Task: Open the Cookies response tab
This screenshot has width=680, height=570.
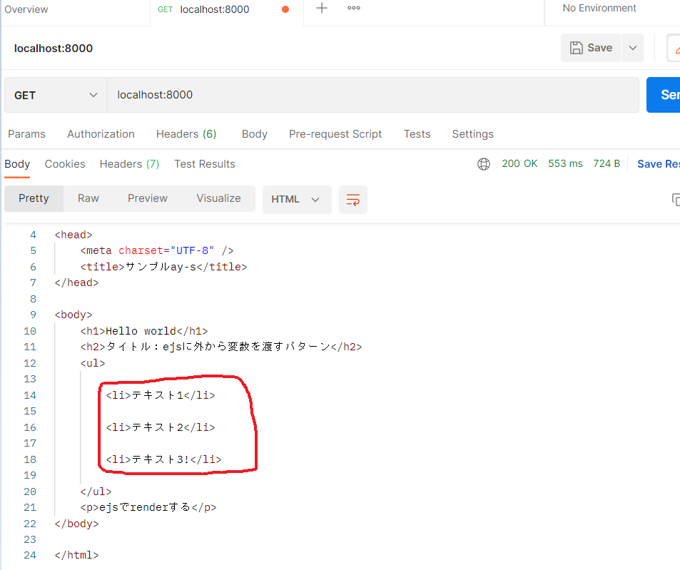Action: pyautogui.click(x=64, y=163)
